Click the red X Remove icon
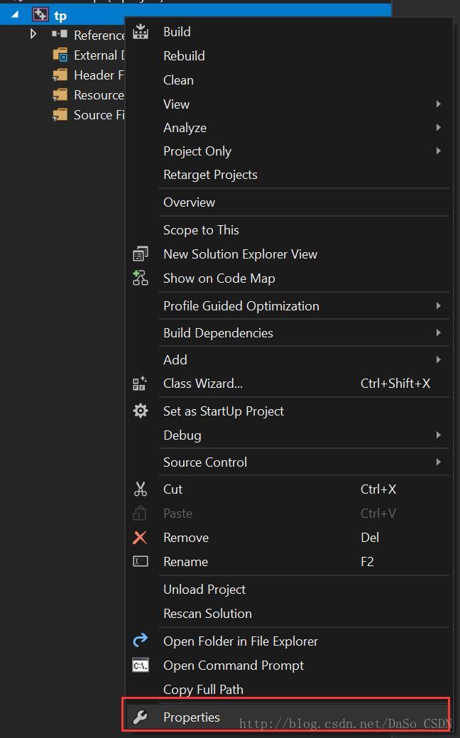Image resolution: width=460 pixels, height=738 pixels. point(140,538)
